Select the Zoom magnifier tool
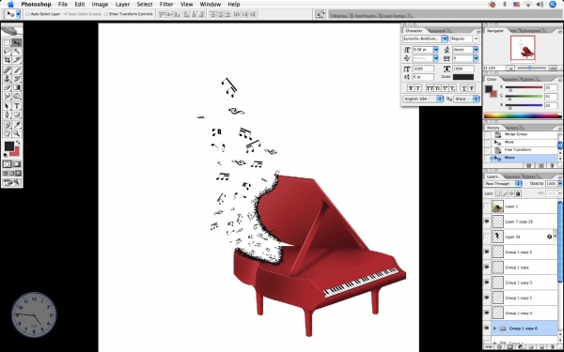This screenshot has width=564, height=352. tap(17, 133)
